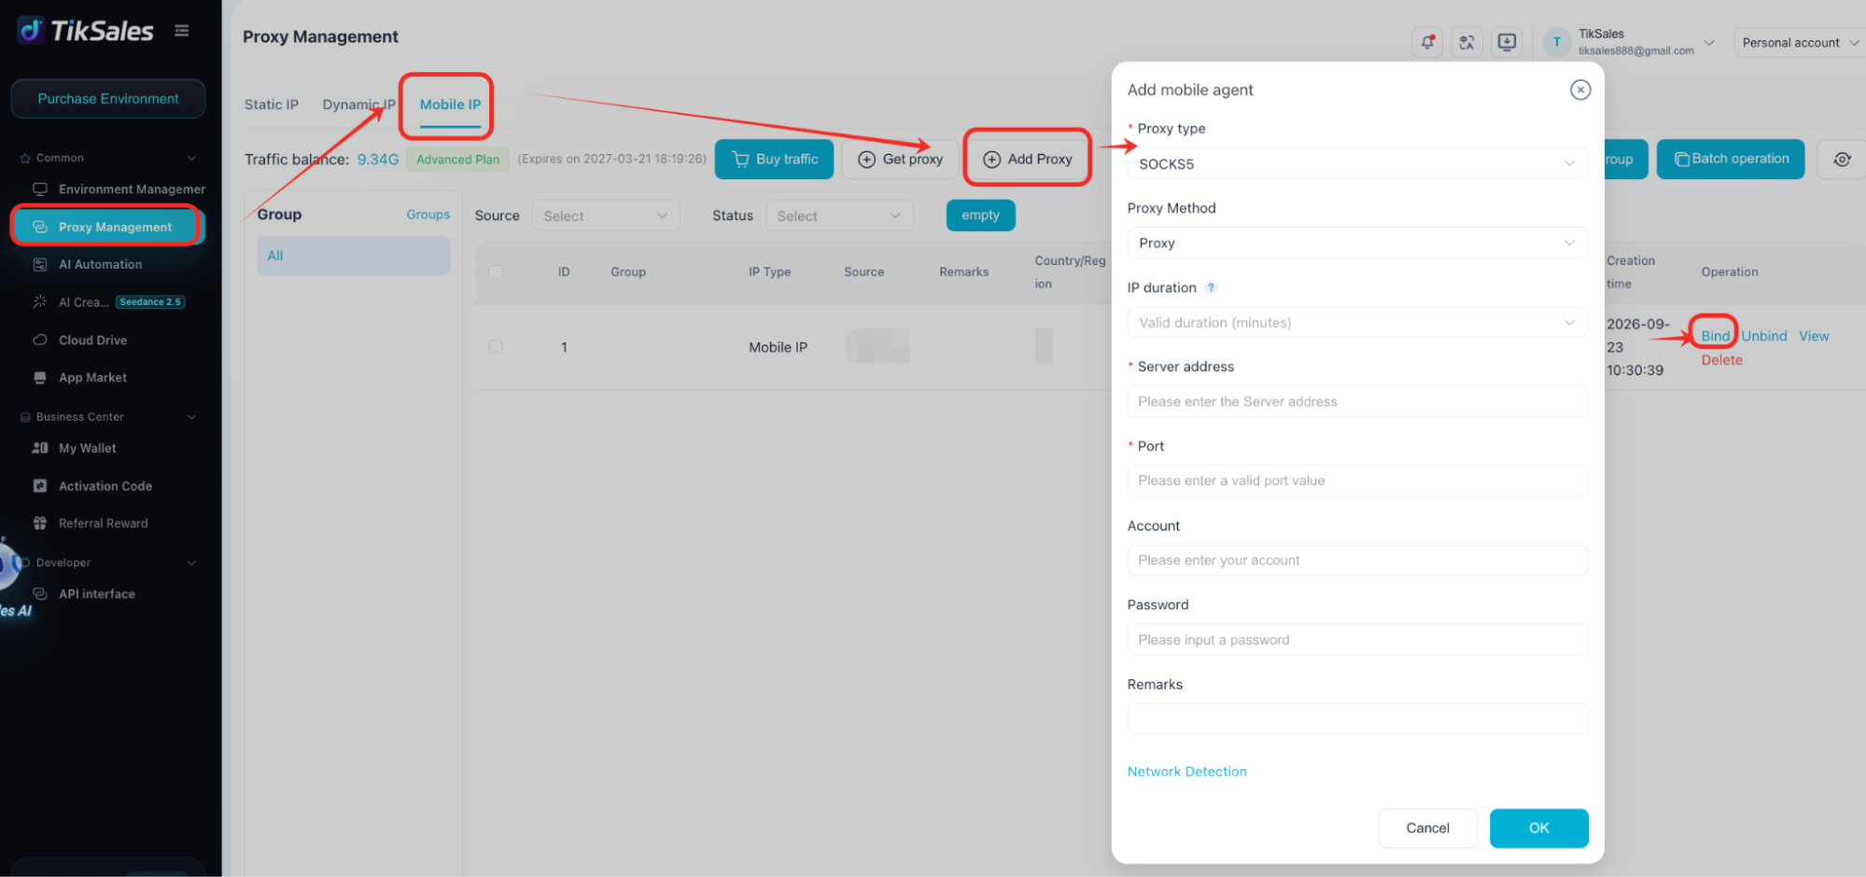The image size is (1866, 877).
Task: Open API interface in sidebar
Action: coord(97,594)
